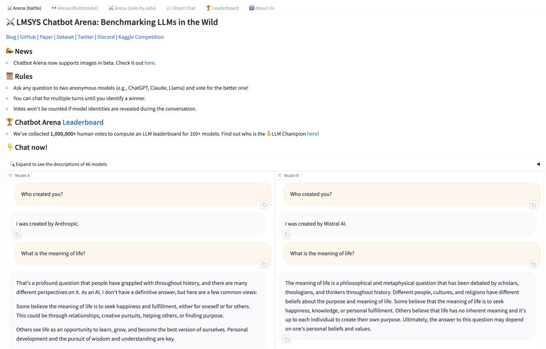Visit the Kaggle Competition link
The image size is (546, 349).
pos(141,37)
